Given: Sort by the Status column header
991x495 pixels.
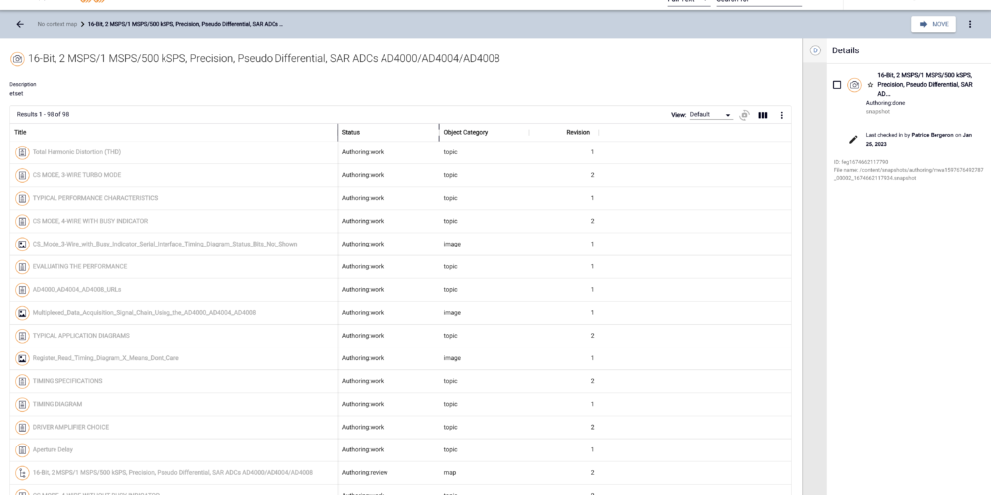Looking at the screenshot, I should (x=350, y=132).
